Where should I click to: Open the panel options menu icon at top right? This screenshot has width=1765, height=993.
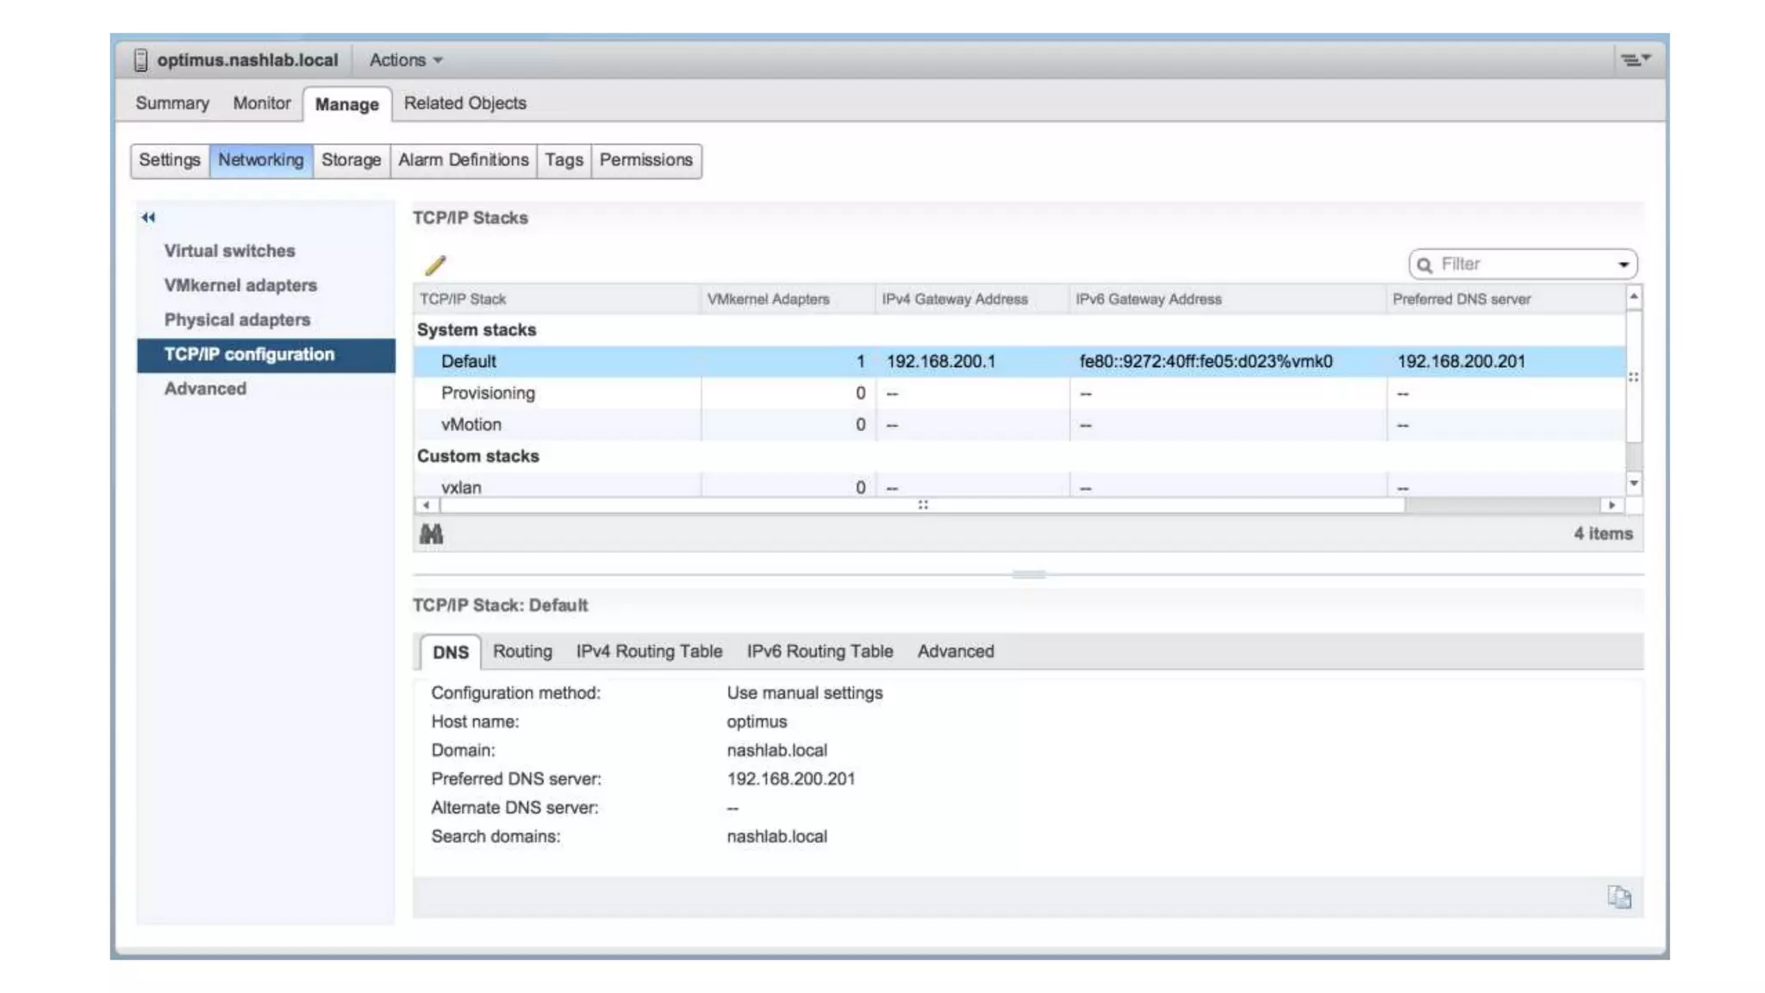pos(1633,59)
